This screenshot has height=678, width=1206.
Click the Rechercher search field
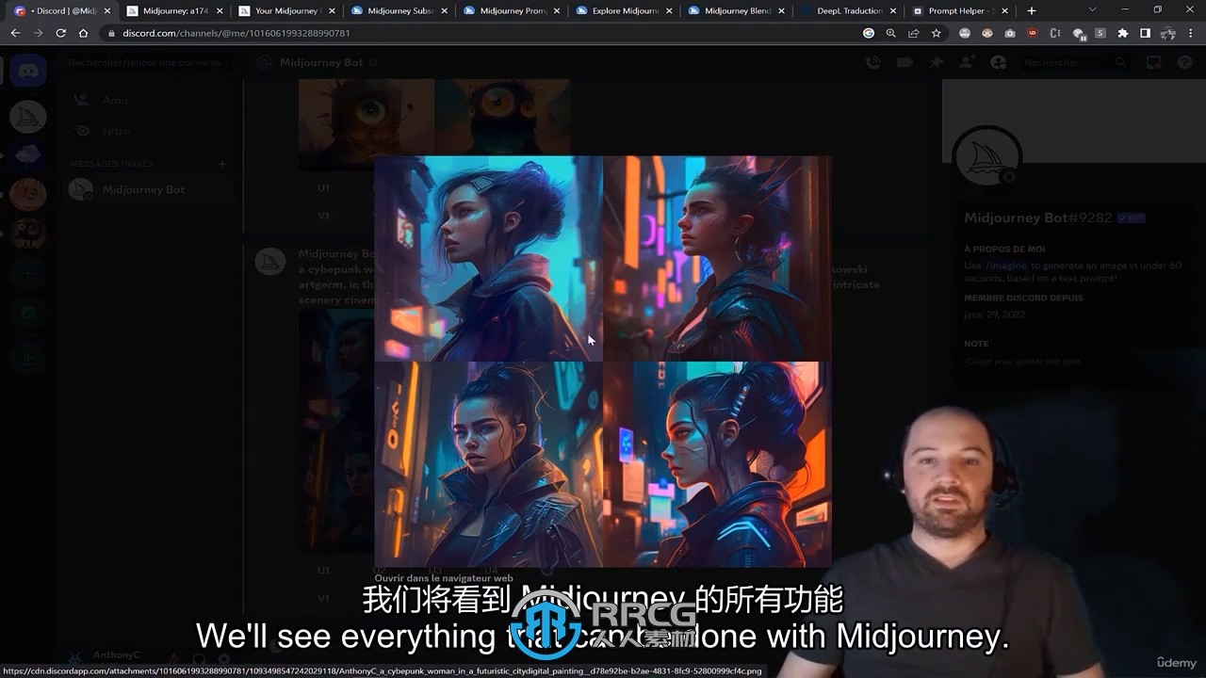click(1074, 62)
